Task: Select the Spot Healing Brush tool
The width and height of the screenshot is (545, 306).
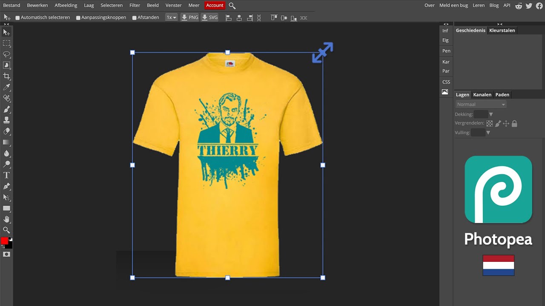Action: point(6,99)
